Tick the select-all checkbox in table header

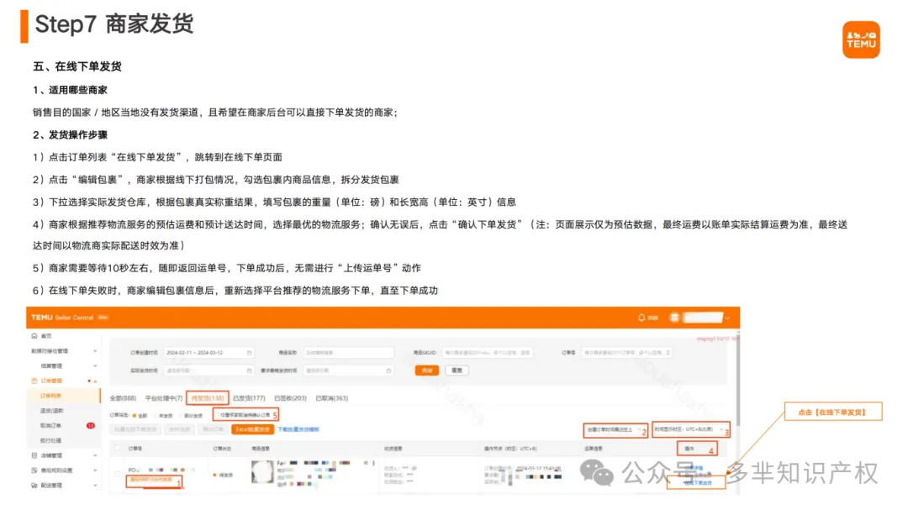tap(118, 448)
